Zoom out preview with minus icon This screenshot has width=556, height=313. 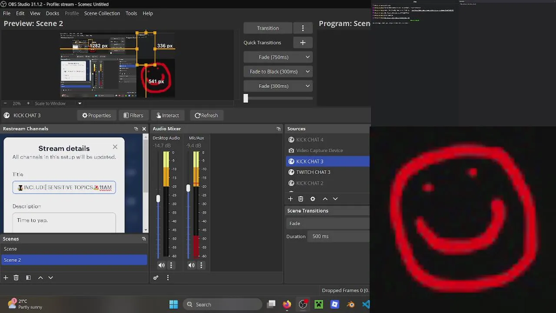[x=5, y=103]
